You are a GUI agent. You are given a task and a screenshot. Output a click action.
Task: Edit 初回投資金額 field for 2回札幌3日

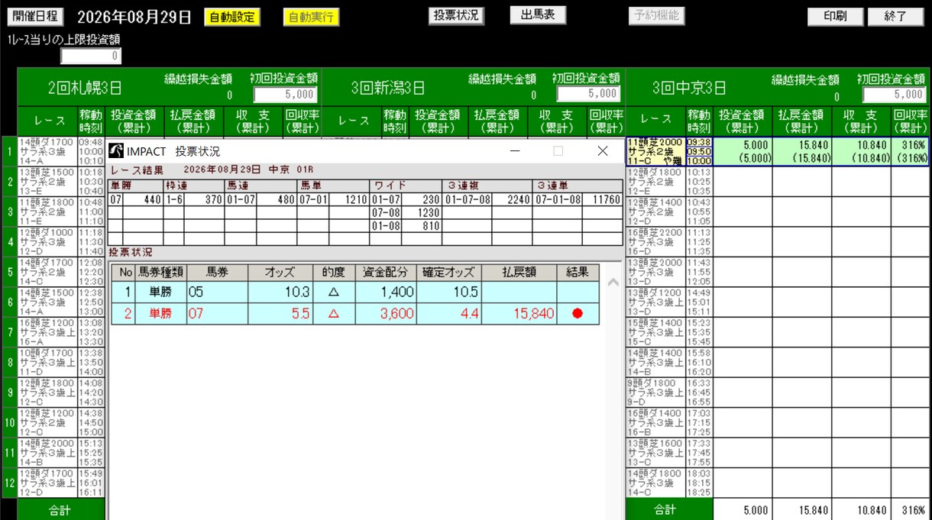coord(285,94)
